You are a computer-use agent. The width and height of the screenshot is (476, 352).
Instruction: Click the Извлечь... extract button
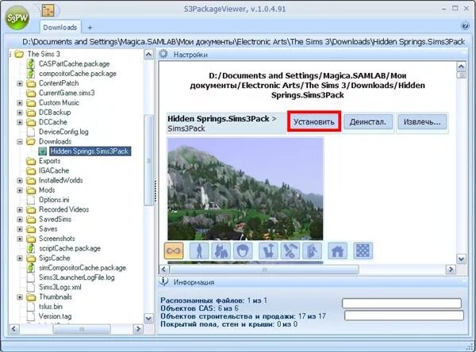click(x=422, y=121)
